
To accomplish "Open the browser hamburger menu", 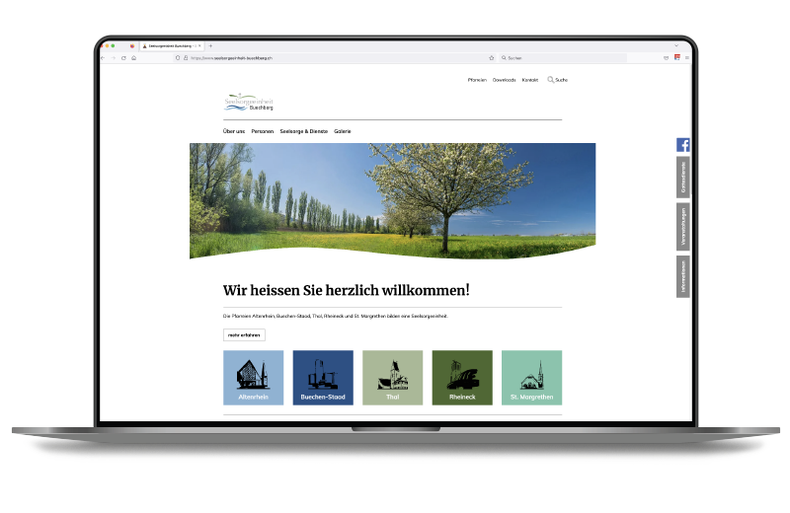I will tap(687, 58).
